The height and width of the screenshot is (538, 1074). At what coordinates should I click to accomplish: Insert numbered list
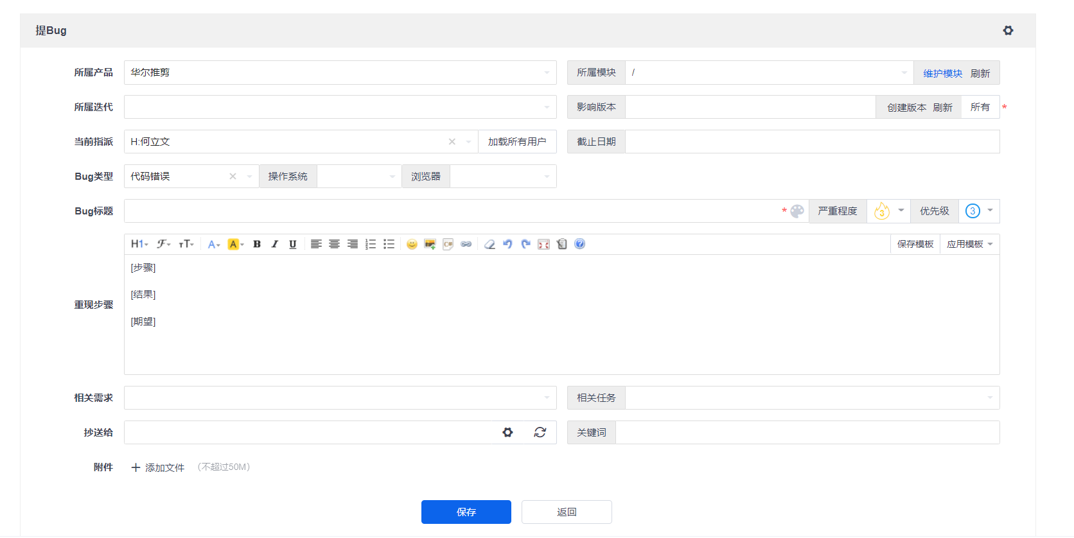coord(371,244)
